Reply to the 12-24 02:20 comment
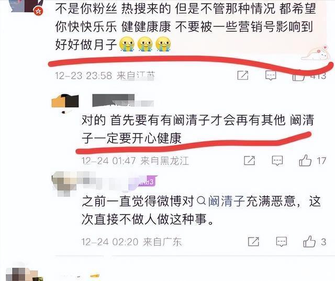Image resolution: width=335 pixels, height=281 pixels. tap(282, 242)
